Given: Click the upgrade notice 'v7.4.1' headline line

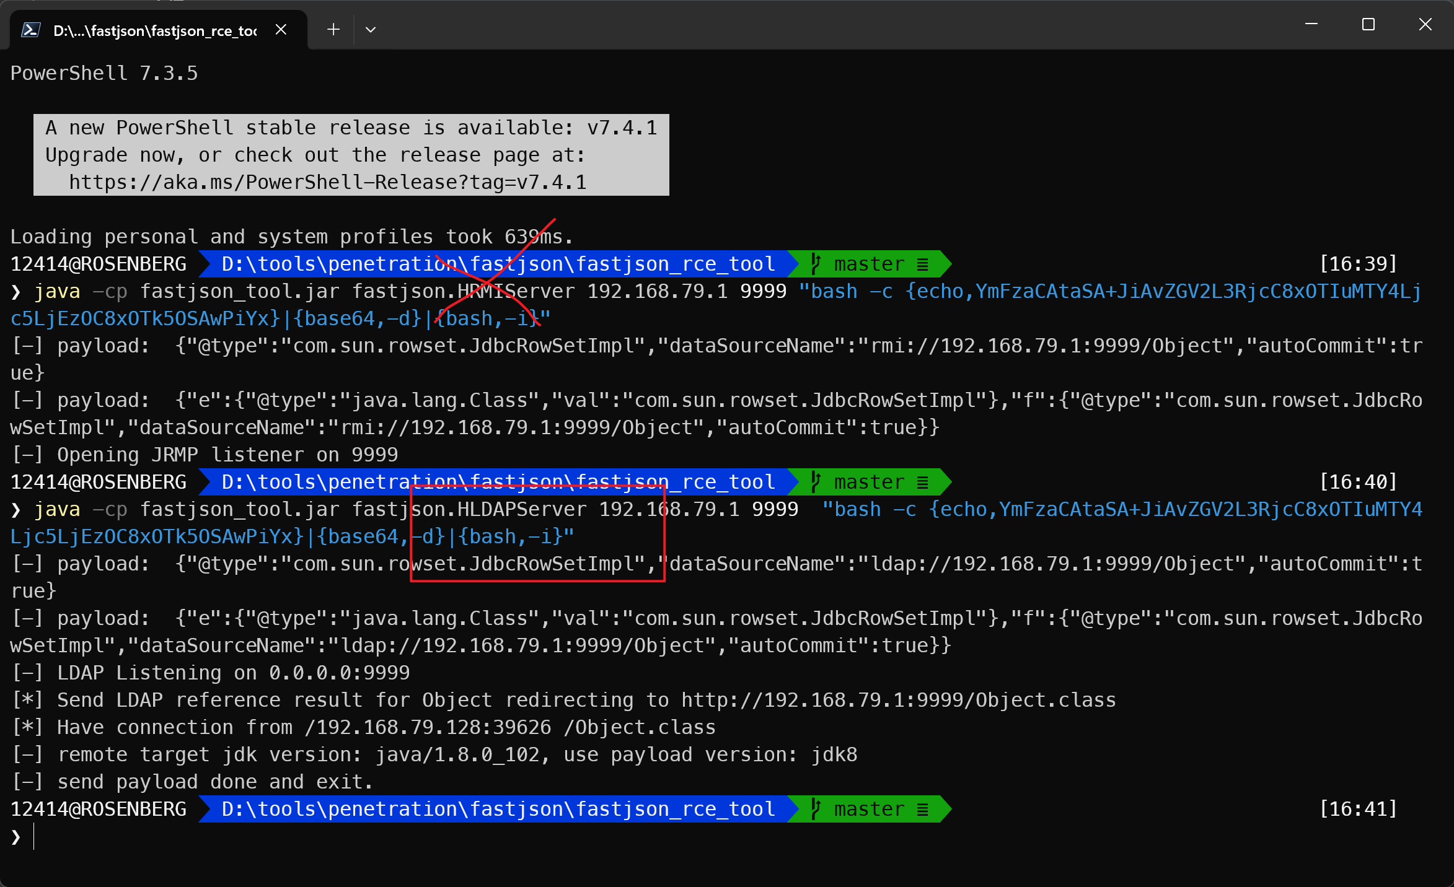Looking at the screenshot, I should 351,128.
